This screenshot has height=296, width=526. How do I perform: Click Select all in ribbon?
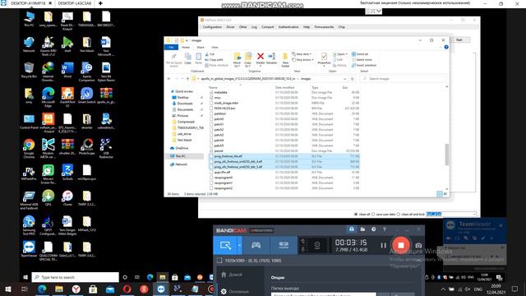tap(360, 54)
